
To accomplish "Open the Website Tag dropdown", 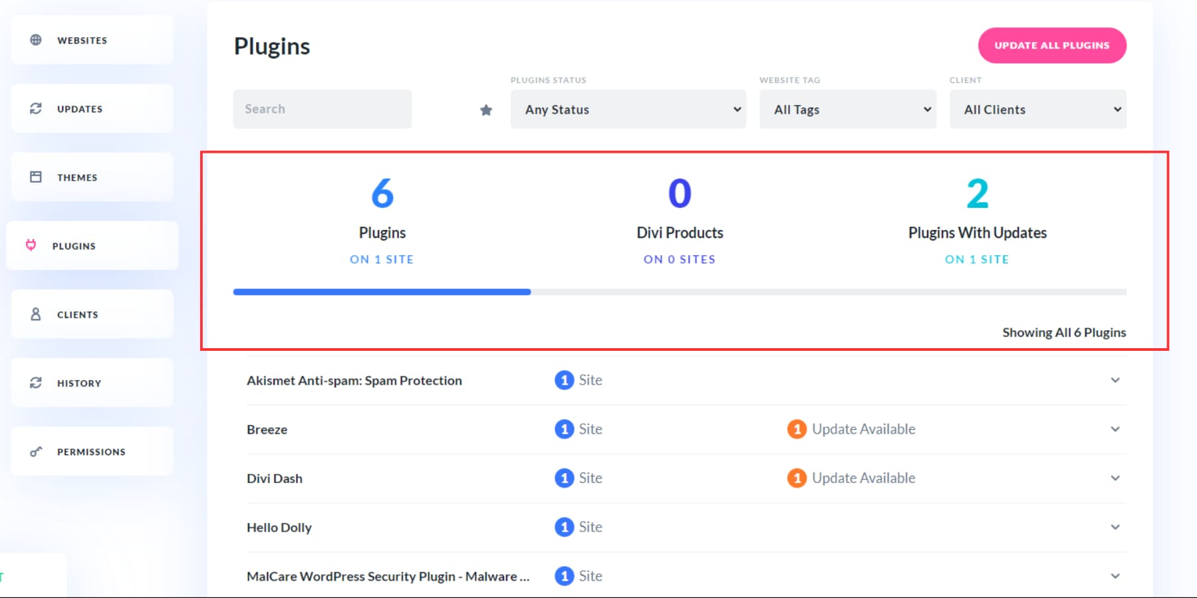I will [847, 109].
